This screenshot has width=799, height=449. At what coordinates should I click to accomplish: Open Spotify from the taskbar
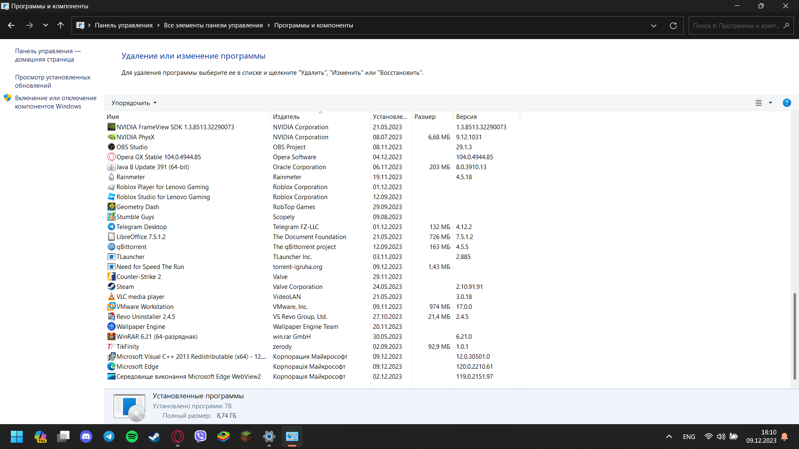point(132,437)
